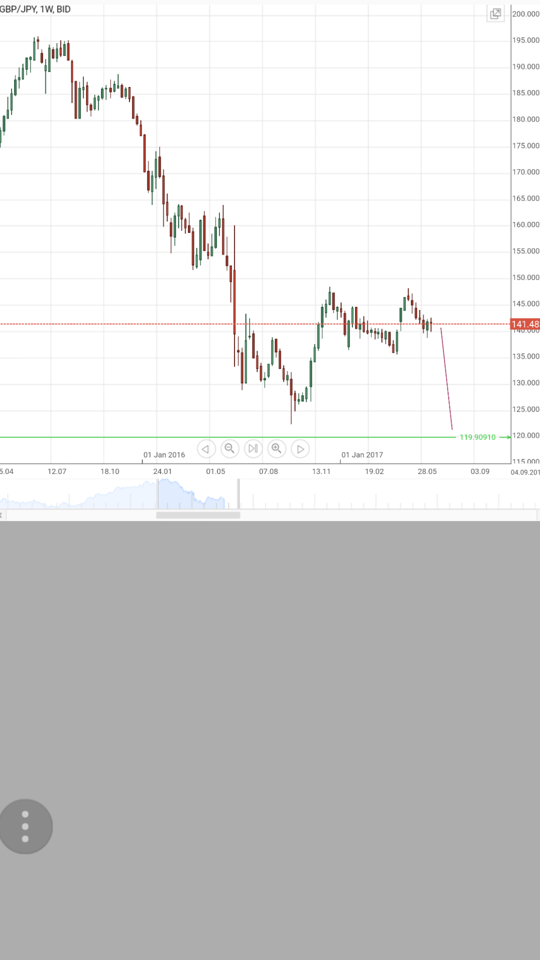
Task: Click the GBP/JPY, 1W, BID chart title
Action: coord(35,9)
